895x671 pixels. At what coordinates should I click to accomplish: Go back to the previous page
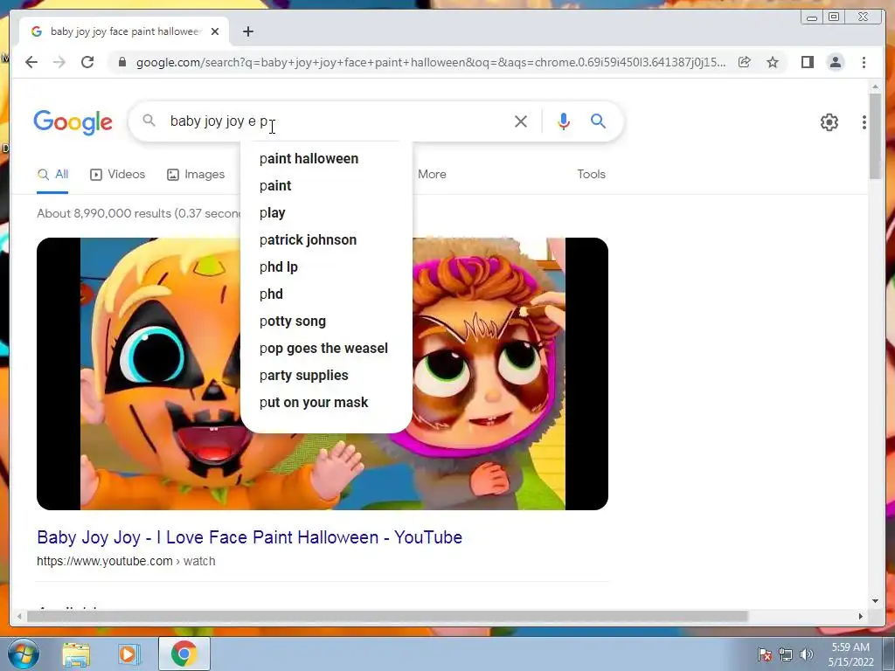tap(31, 62)
